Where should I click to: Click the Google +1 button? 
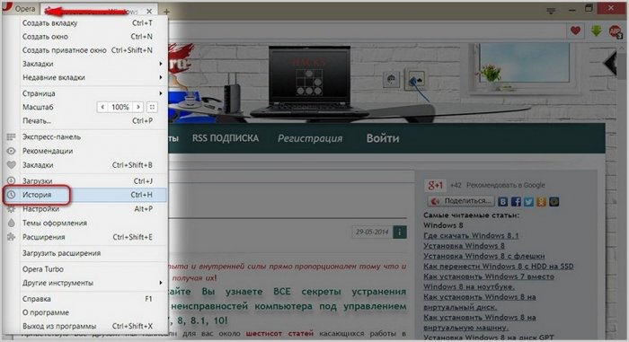(435, 185)
